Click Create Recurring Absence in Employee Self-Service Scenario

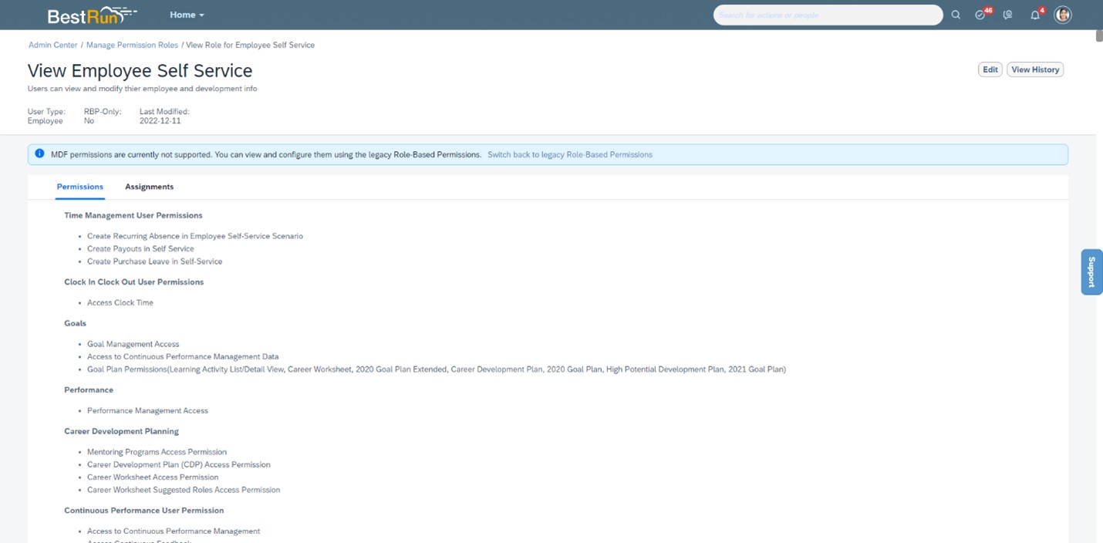point(195,236)
